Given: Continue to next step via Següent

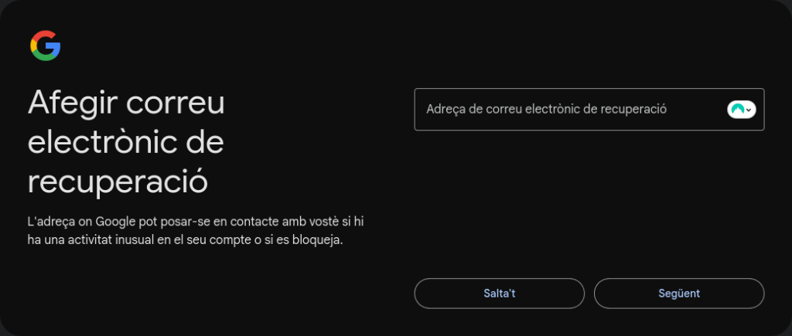Looking at the screenshot, I should click(678, 294).
